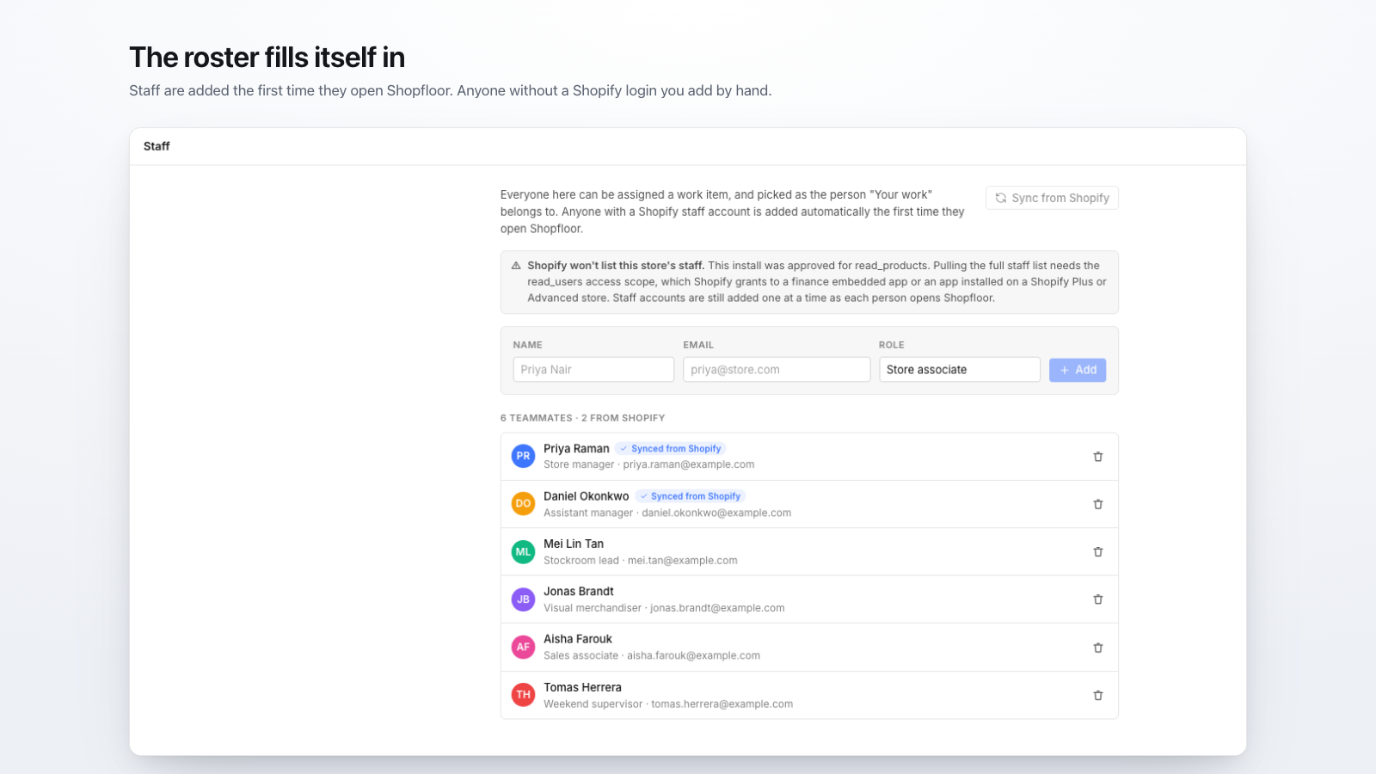This screenshot has width=1376, height=774.
Task: Click into the Email input field
Action: tap(777, 370)
